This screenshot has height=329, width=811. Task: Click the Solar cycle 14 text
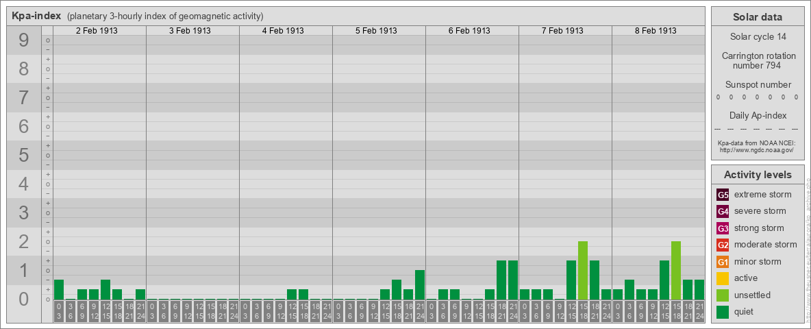coord(758,37)
